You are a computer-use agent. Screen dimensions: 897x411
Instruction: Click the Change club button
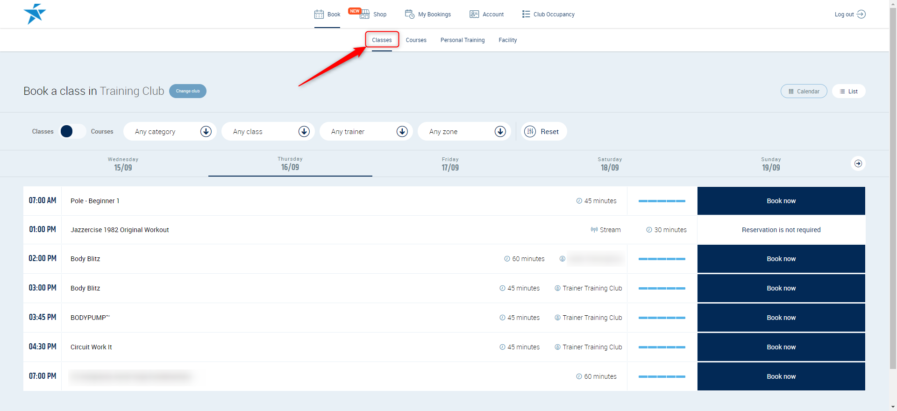[188, 91]
